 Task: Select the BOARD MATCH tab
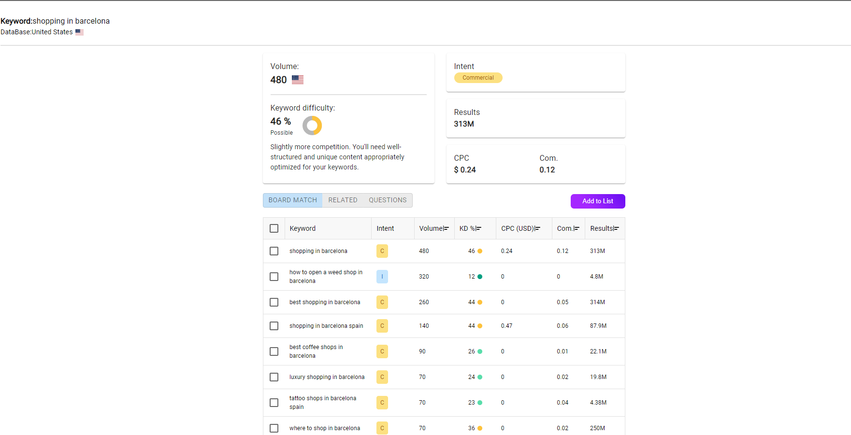(x=292, y=200)
